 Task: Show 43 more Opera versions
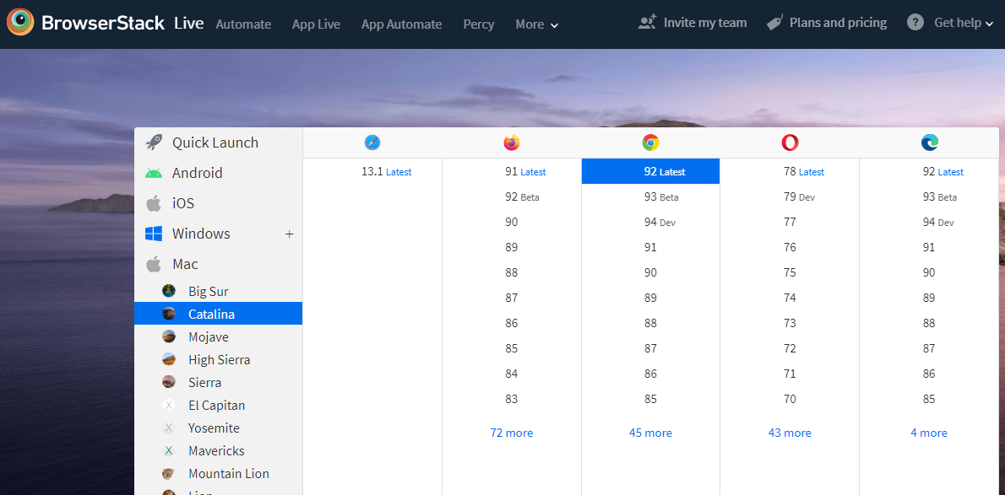pyautogui.click(x=790, y=433)
